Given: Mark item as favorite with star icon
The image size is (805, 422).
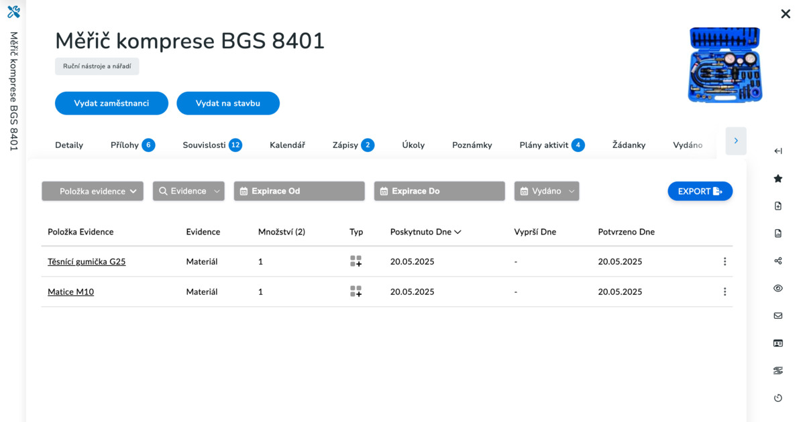Looking at the screenshot, I should pyautogui.click(x=778, y=178).
